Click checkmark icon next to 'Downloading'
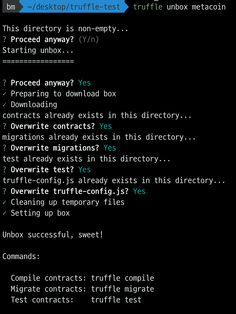Viewport: 236px width, 314px height. pyautogui.click(x=5, y=105)
